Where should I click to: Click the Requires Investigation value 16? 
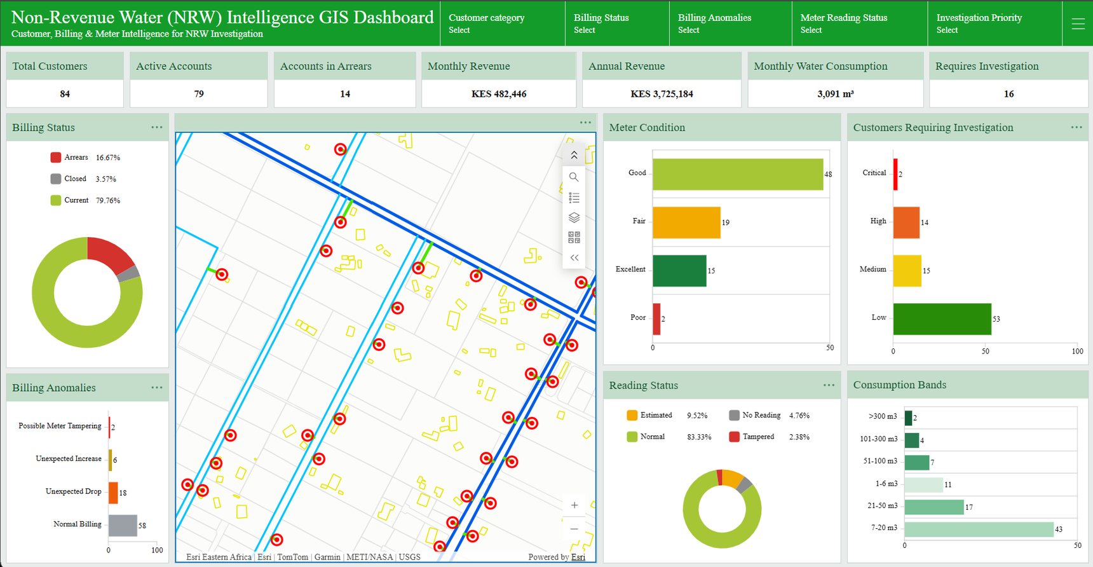1008,93
